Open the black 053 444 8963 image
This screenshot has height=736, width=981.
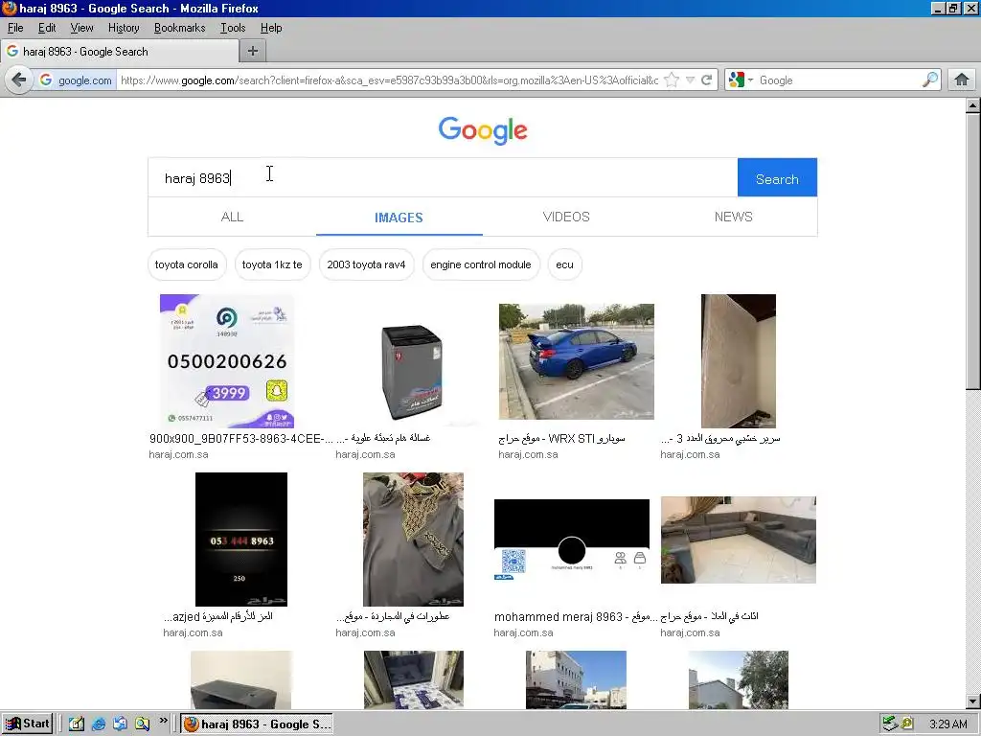pos(241,539)
